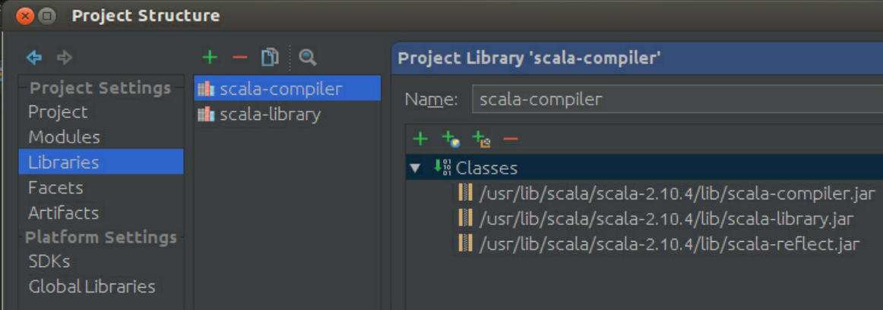Close the Project Structure window
The height and width of the screenshot is (310, 883).
click(x=24, y=15)
